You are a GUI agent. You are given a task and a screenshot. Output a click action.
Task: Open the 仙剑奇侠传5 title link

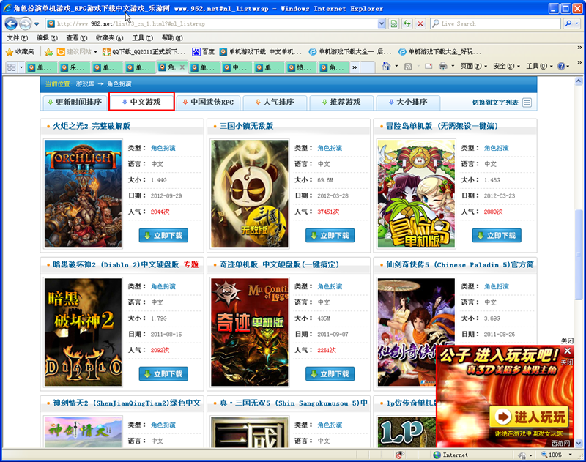point(460,264)
